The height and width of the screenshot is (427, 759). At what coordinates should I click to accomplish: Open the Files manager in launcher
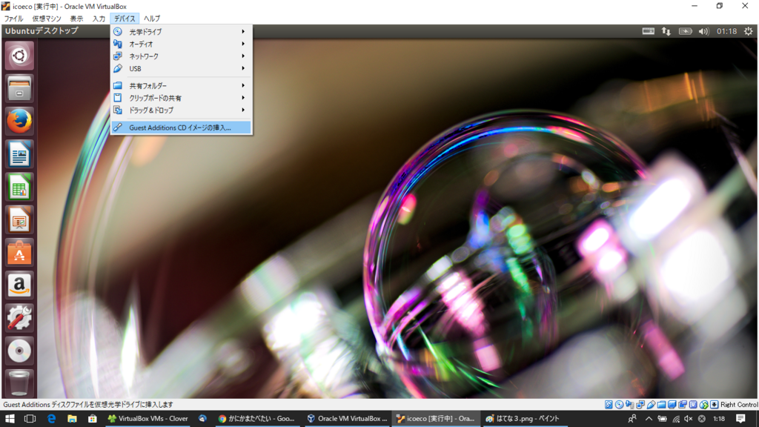(x=19, y=89)
